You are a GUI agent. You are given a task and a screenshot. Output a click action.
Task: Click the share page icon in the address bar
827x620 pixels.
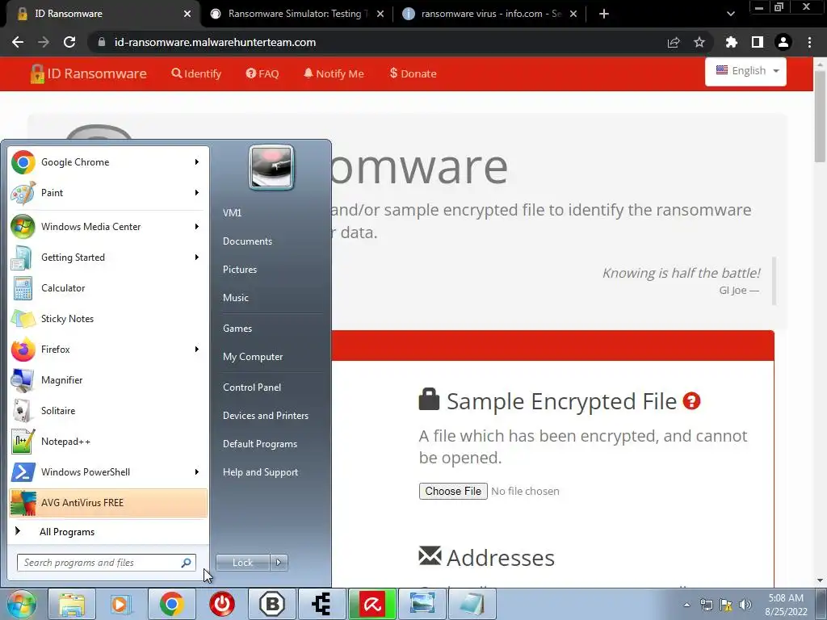(674, 42)
